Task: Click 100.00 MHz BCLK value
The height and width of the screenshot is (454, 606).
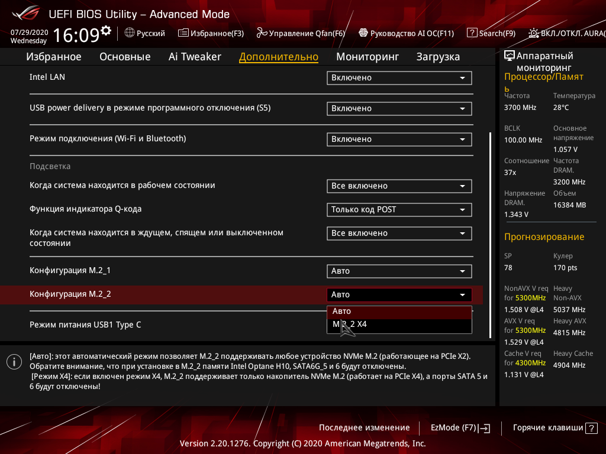Action: tap(523, 140)
